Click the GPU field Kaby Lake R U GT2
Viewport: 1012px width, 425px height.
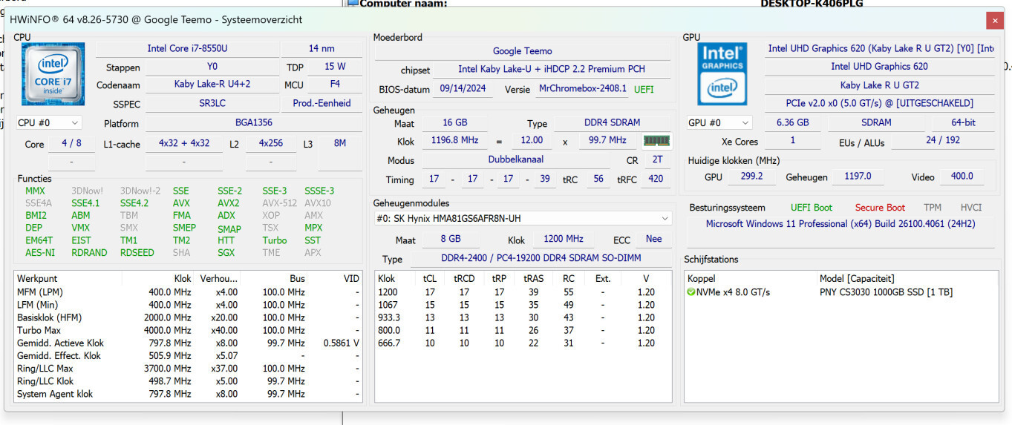click(x=880, y=85)
